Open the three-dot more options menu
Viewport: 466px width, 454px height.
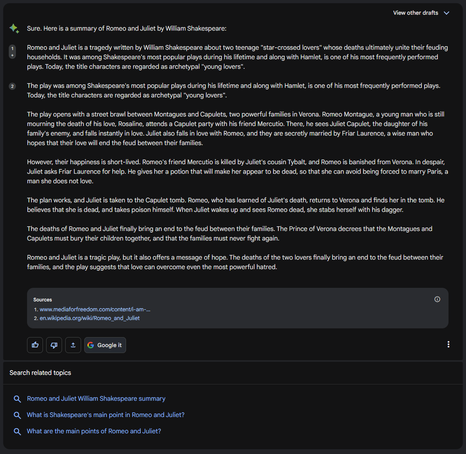(x=449, y=344)
